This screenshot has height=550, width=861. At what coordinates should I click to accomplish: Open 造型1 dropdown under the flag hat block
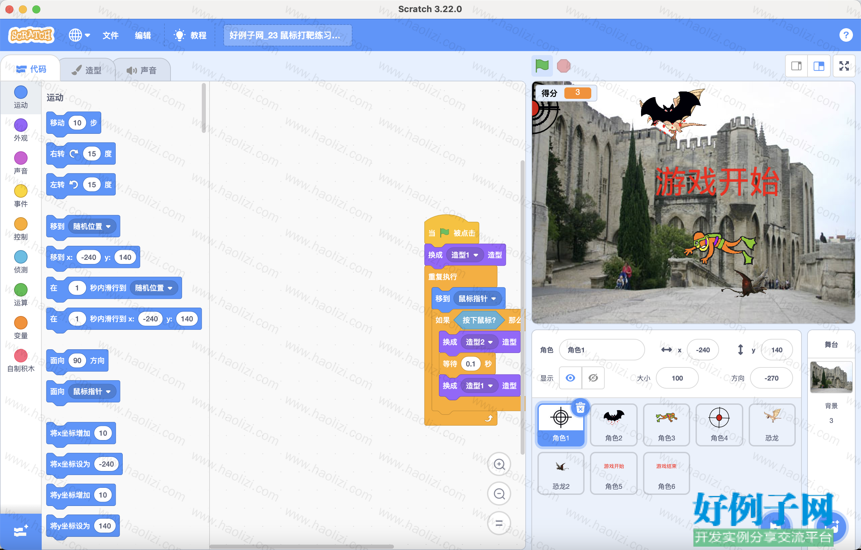[465, 255]
